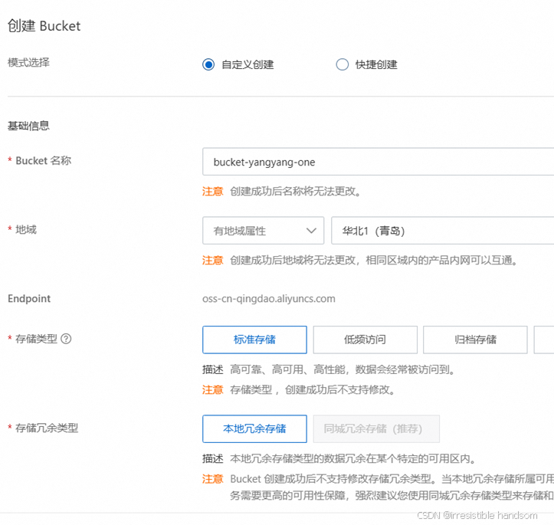Screen dimensions: 554x525
Task: Click the 基础信息 section heading
Action: [28, 126]
